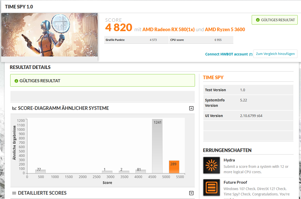Viewport: 301px width, 199px height.
Task: Click the Future Proof achievement title
Action: [x=235, y=182]
